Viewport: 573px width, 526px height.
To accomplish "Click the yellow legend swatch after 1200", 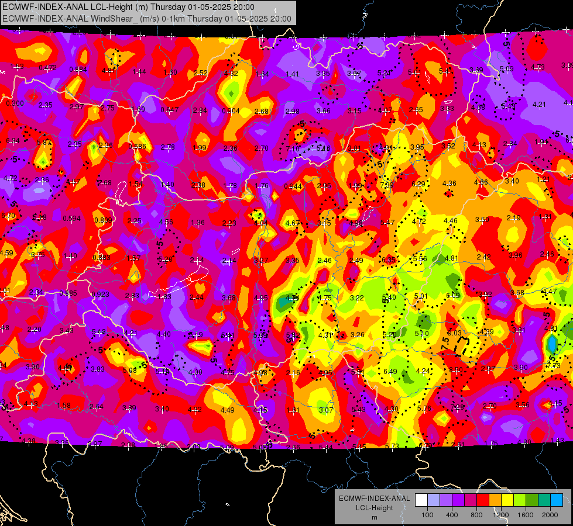I will click(507, 500).
